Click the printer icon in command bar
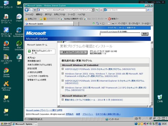Viewport: 168px width, 126px height. [113, 23]
